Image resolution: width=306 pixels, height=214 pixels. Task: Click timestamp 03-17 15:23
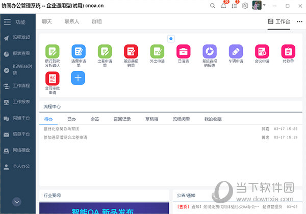tap(286, 129)
